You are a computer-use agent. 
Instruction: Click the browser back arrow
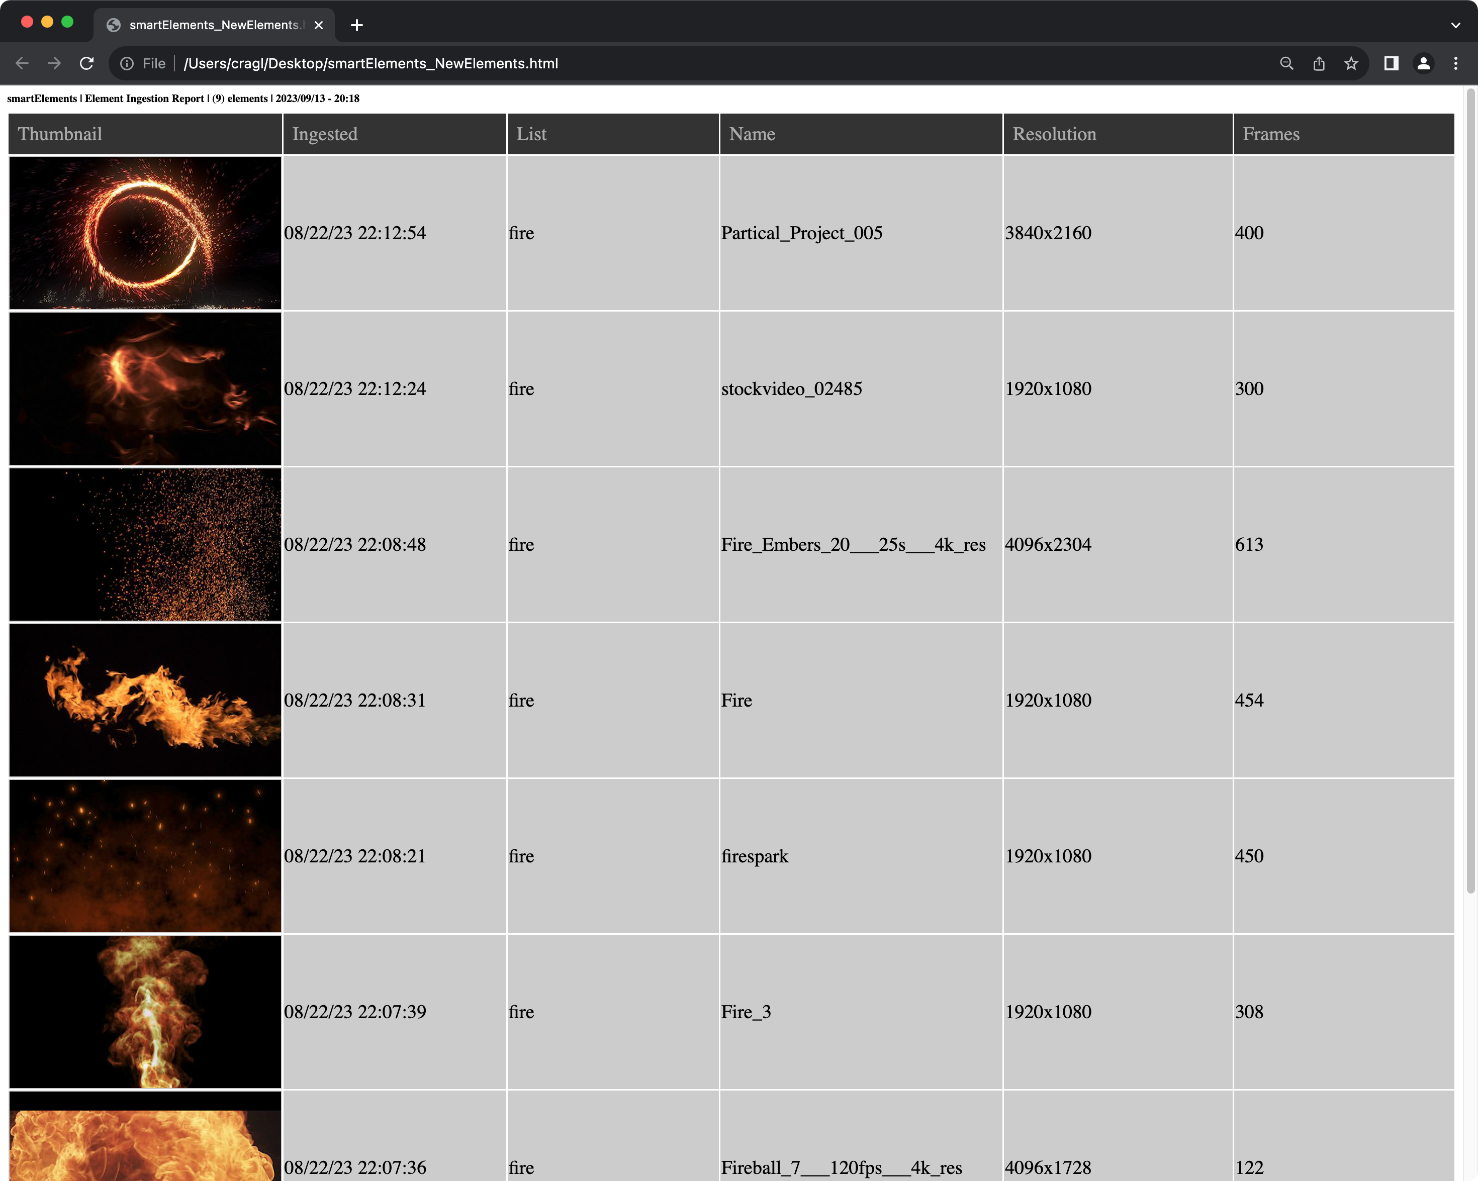coord(22,64)
